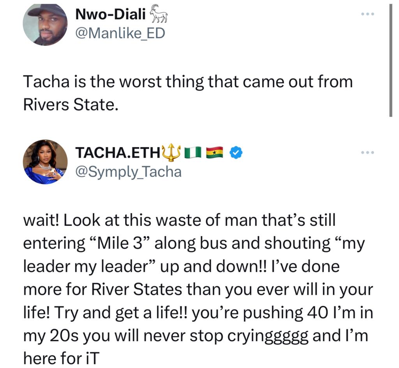The image size is (399, 368).
Task: Open the @Symply_Tacha handle link
Action: pos(128,171)
